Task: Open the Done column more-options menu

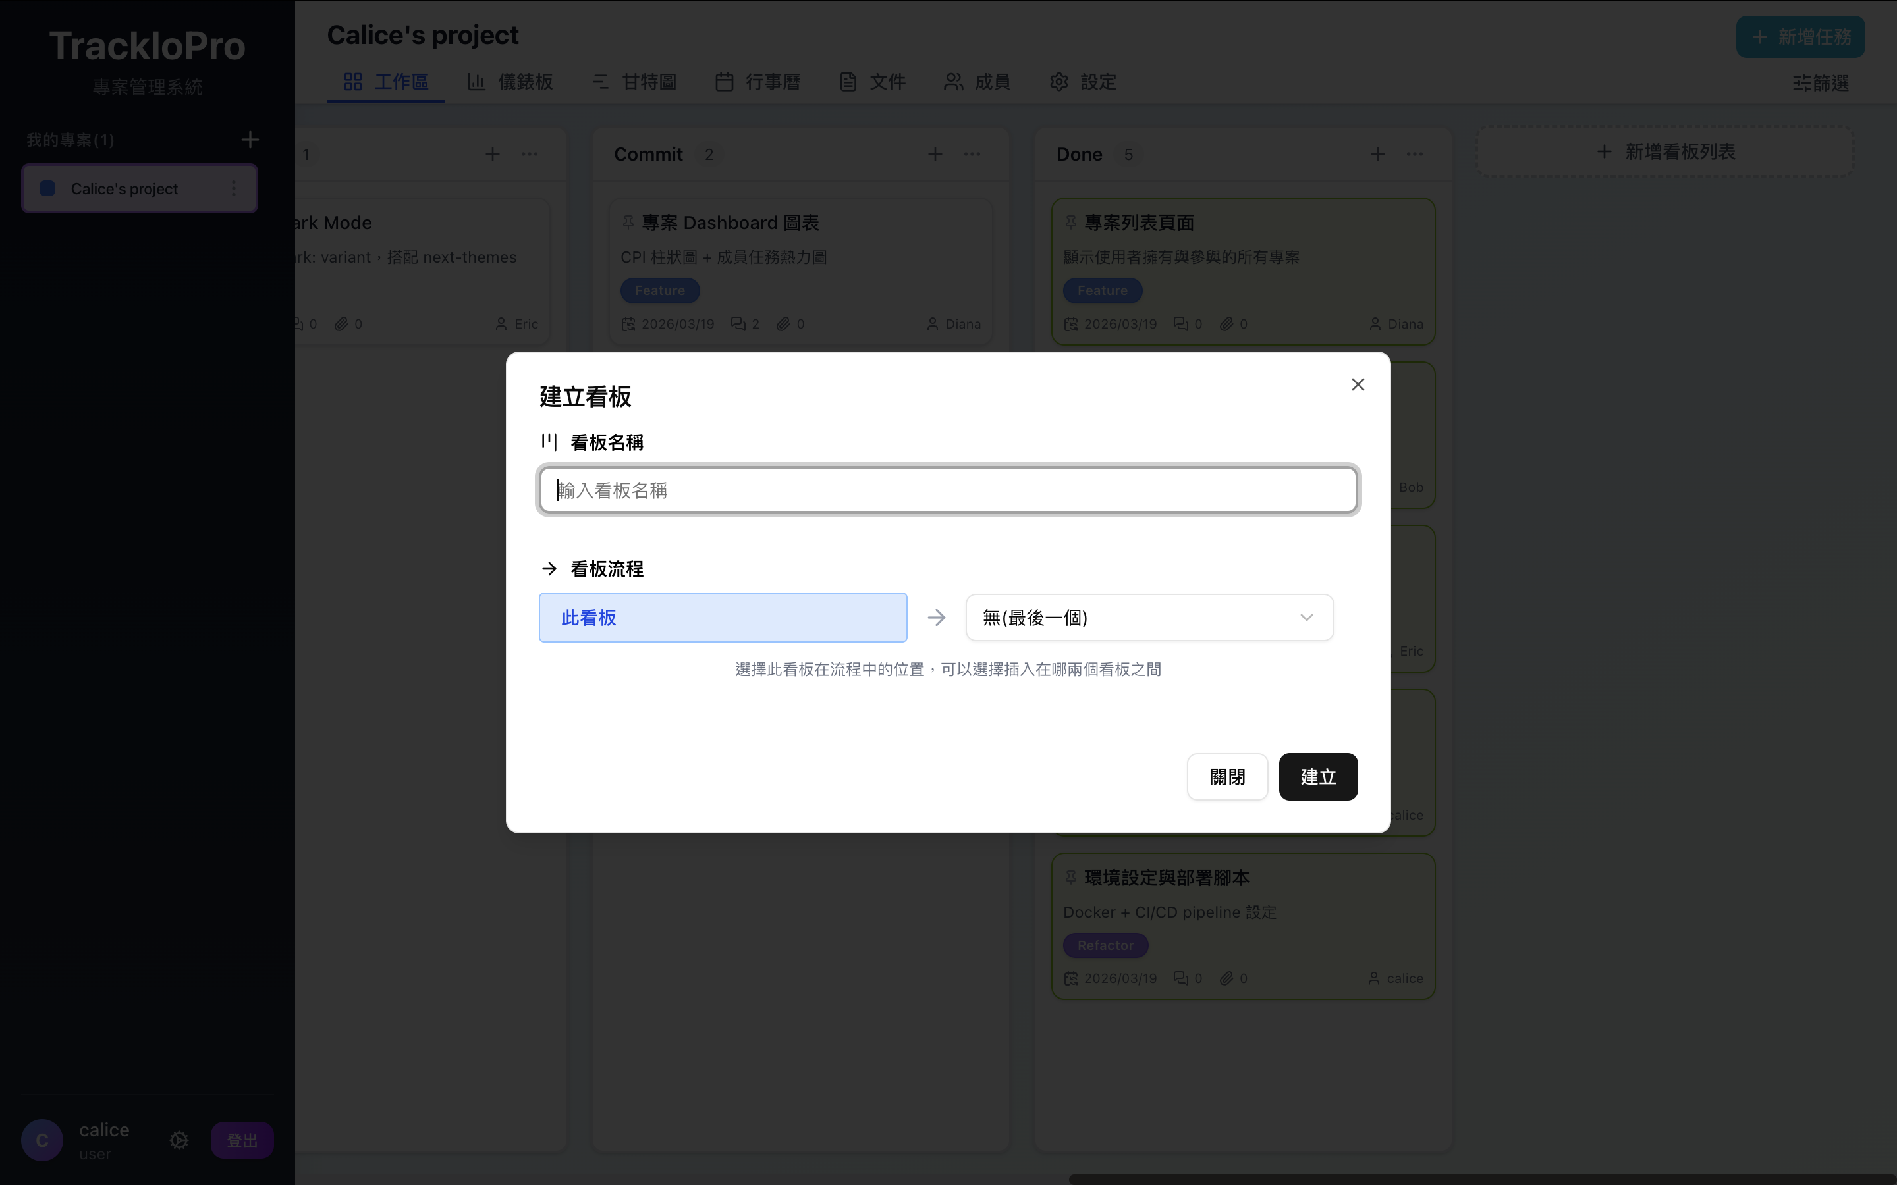Action: [x=1414, y=155]
